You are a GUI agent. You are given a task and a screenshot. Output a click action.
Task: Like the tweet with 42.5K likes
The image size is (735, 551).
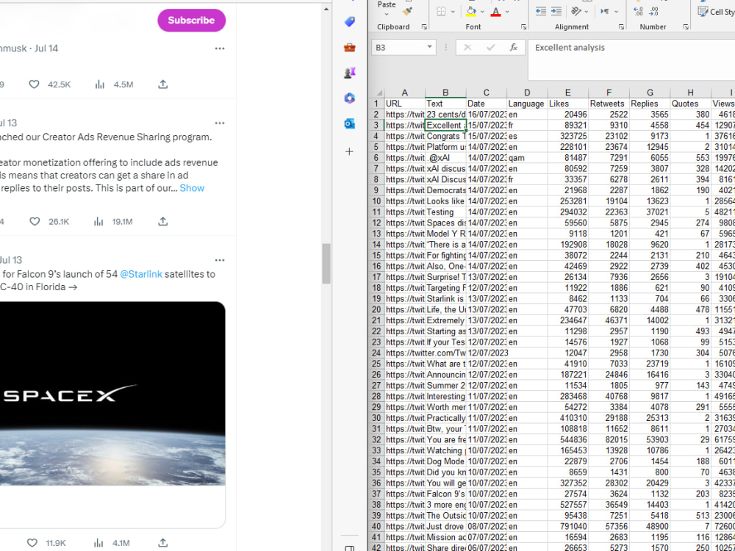[35, 84]
